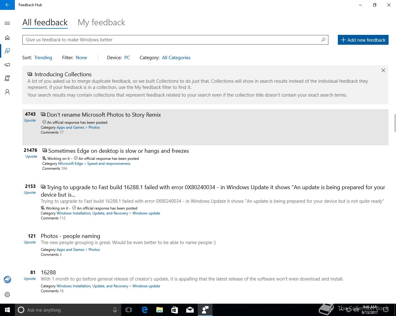Click Feedback Hub taskbar icon
This screenshot has width=396, height=316.
tap(205, 310)
